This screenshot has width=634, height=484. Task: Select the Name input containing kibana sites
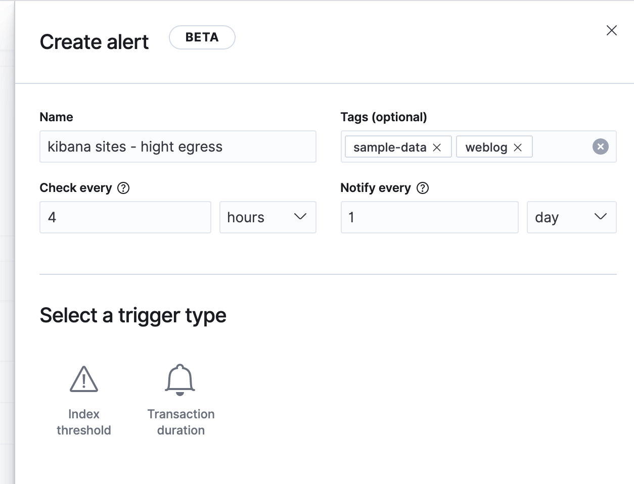point(177,147)
